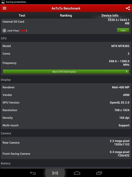Open the hamburger menu icon
This screenshot has width=132, height=177.
coord(5,8)
